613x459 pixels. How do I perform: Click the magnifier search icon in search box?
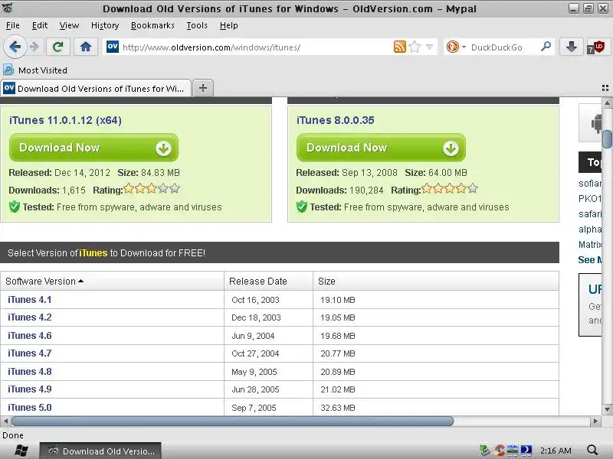click(546, 47)
